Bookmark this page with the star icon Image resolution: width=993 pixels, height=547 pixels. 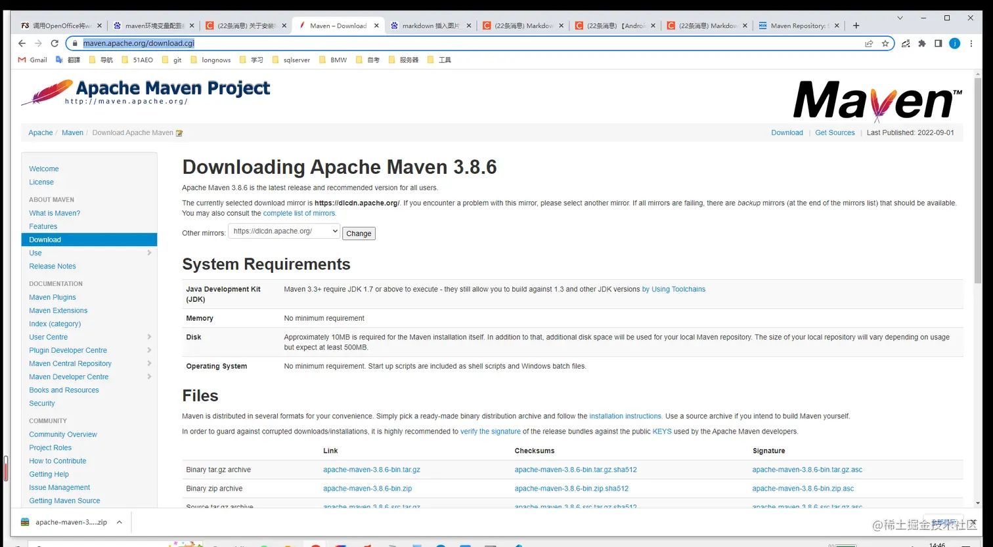pos(885,43)
